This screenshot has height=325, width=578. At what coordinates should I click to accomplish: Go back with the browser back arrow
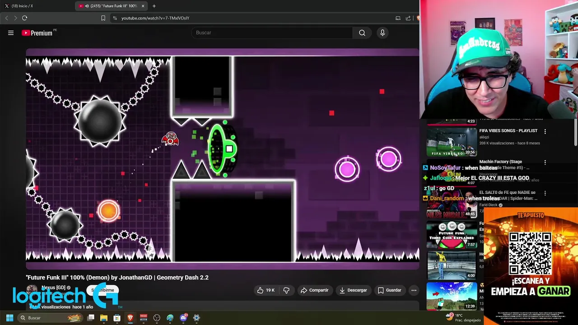tap(6, 18)
